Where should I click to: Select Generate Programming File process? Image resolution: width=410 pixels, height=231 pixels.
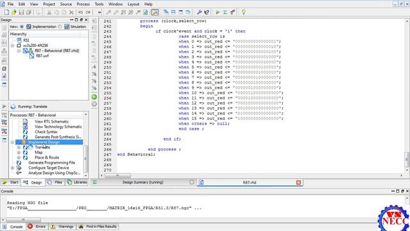tap(52, 162)
